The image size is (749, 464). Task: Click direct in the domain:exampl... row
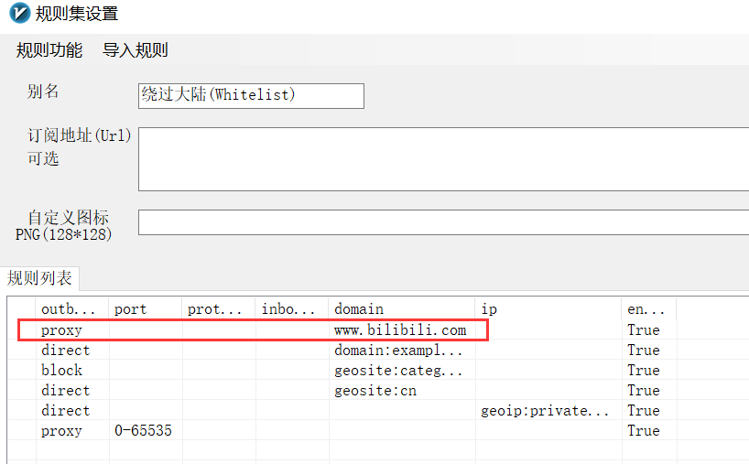click(65, 350)
